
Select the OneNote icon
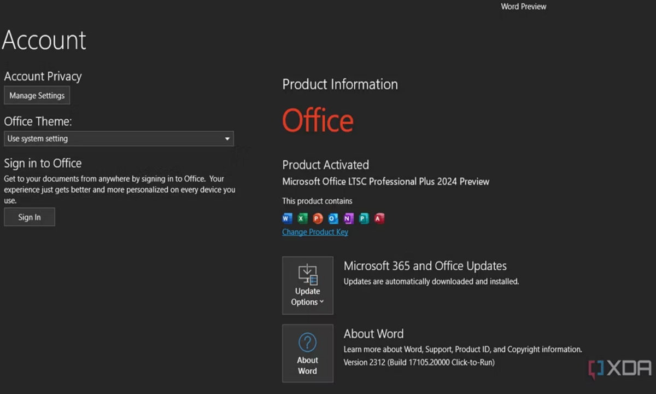[x=348, y=218]
